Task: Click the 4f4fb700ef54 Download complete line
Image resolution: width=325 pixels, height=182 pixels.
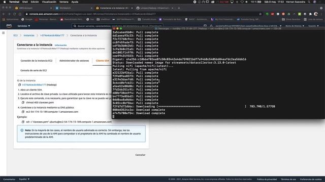Action: (139, 113)
